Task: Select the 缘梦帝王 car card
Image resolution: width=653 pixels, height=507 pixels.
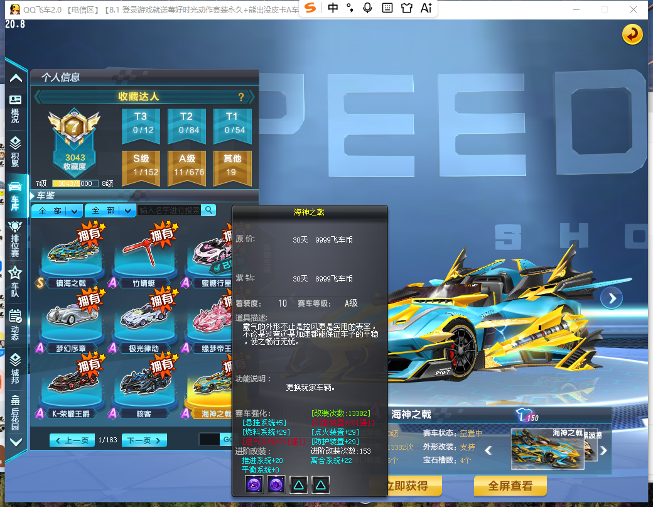Action: [x=208, y=322]
